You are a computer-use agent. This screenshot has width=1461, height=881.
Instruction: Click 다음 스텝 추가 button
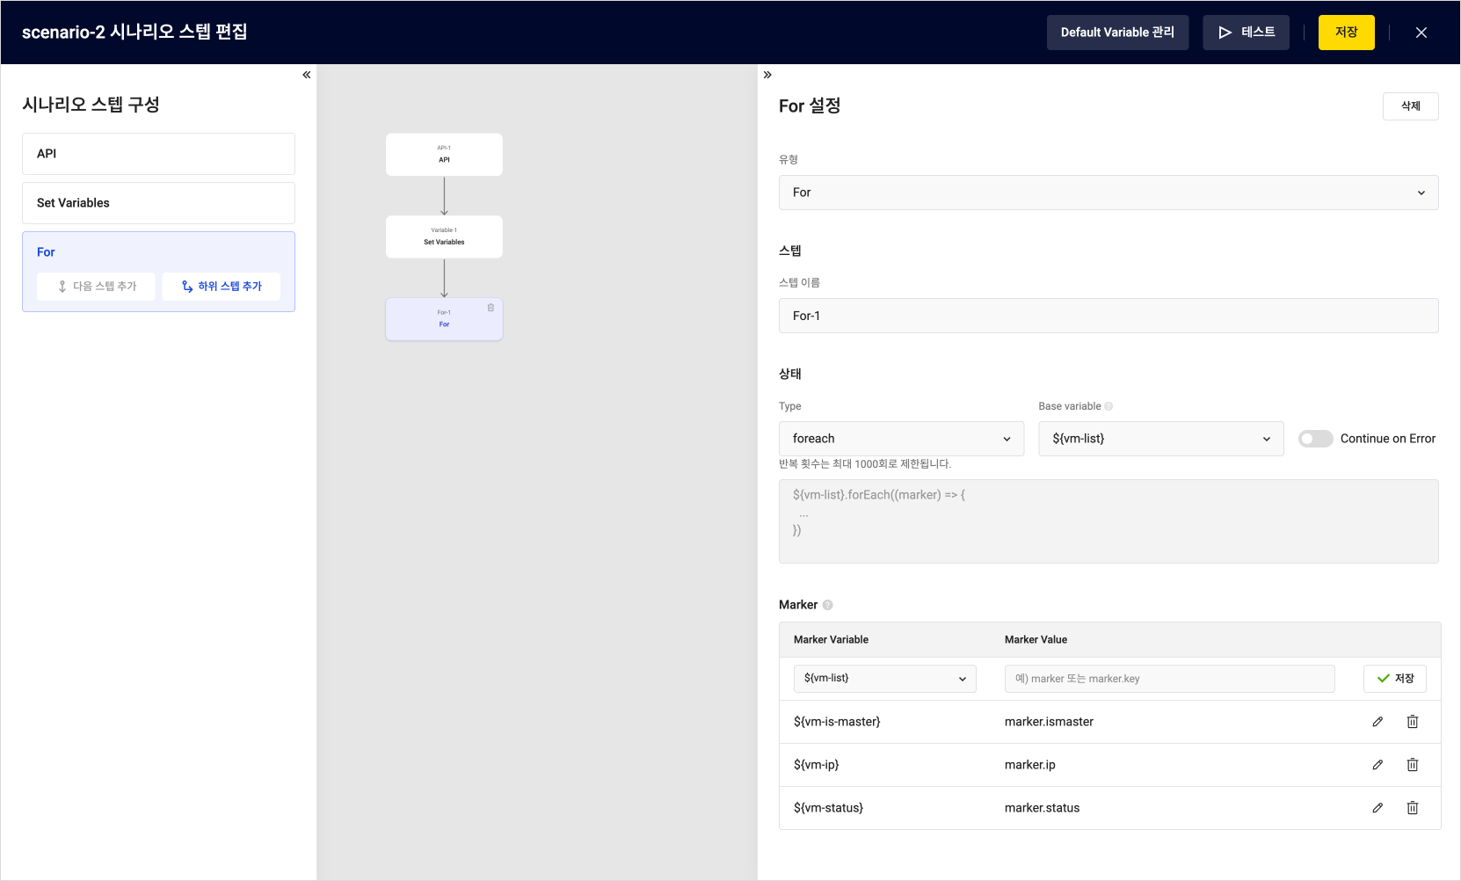96,287
